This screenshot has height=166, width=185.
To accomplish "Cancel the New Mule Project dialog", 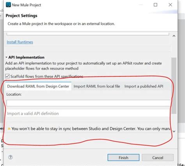I will pos(158,157).
